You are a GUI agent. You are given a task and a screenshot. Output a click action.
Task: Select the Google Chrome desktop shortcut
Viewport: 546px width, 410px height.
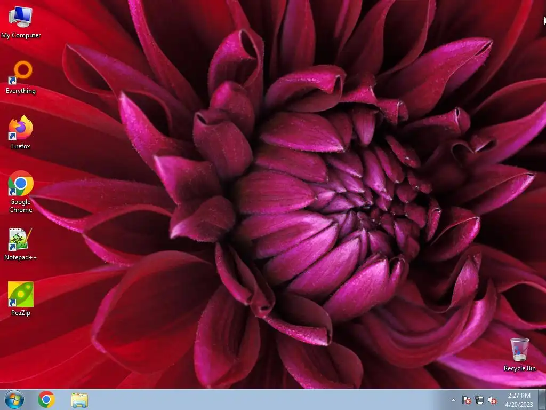pos(21,192)
